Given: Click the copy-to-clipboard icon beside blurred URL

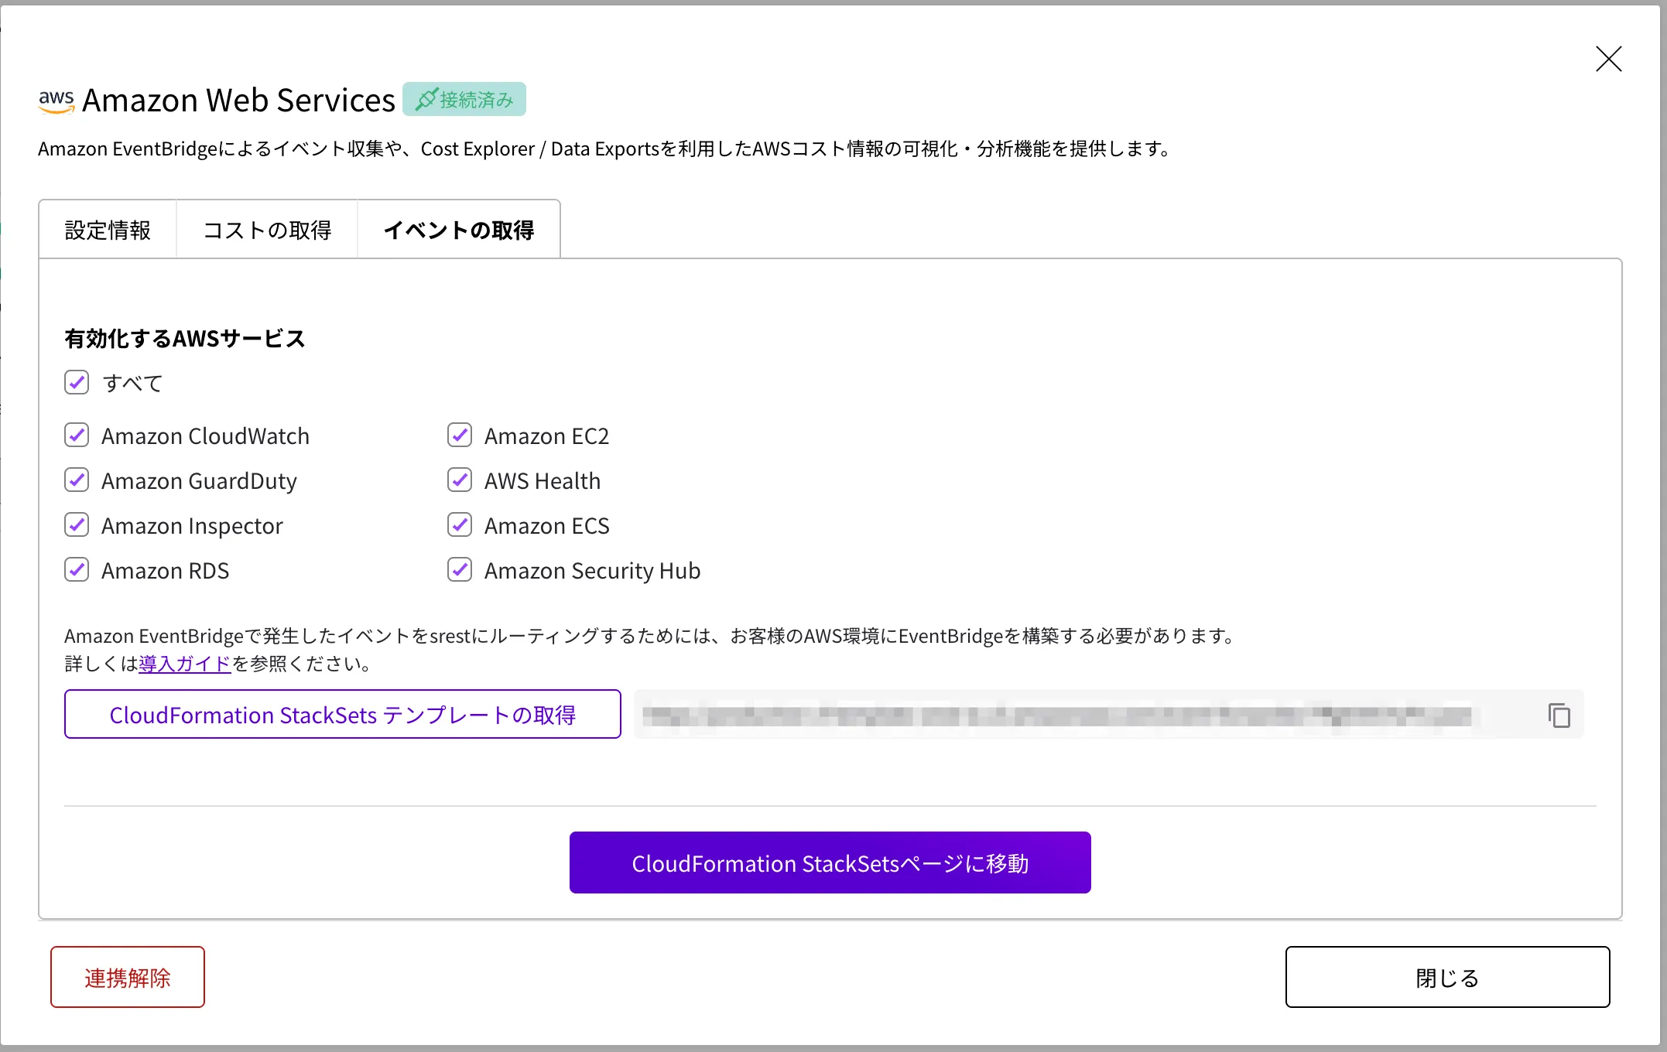Looking at the screenshot, I should pyautogui.click(x=1559, y=715).
